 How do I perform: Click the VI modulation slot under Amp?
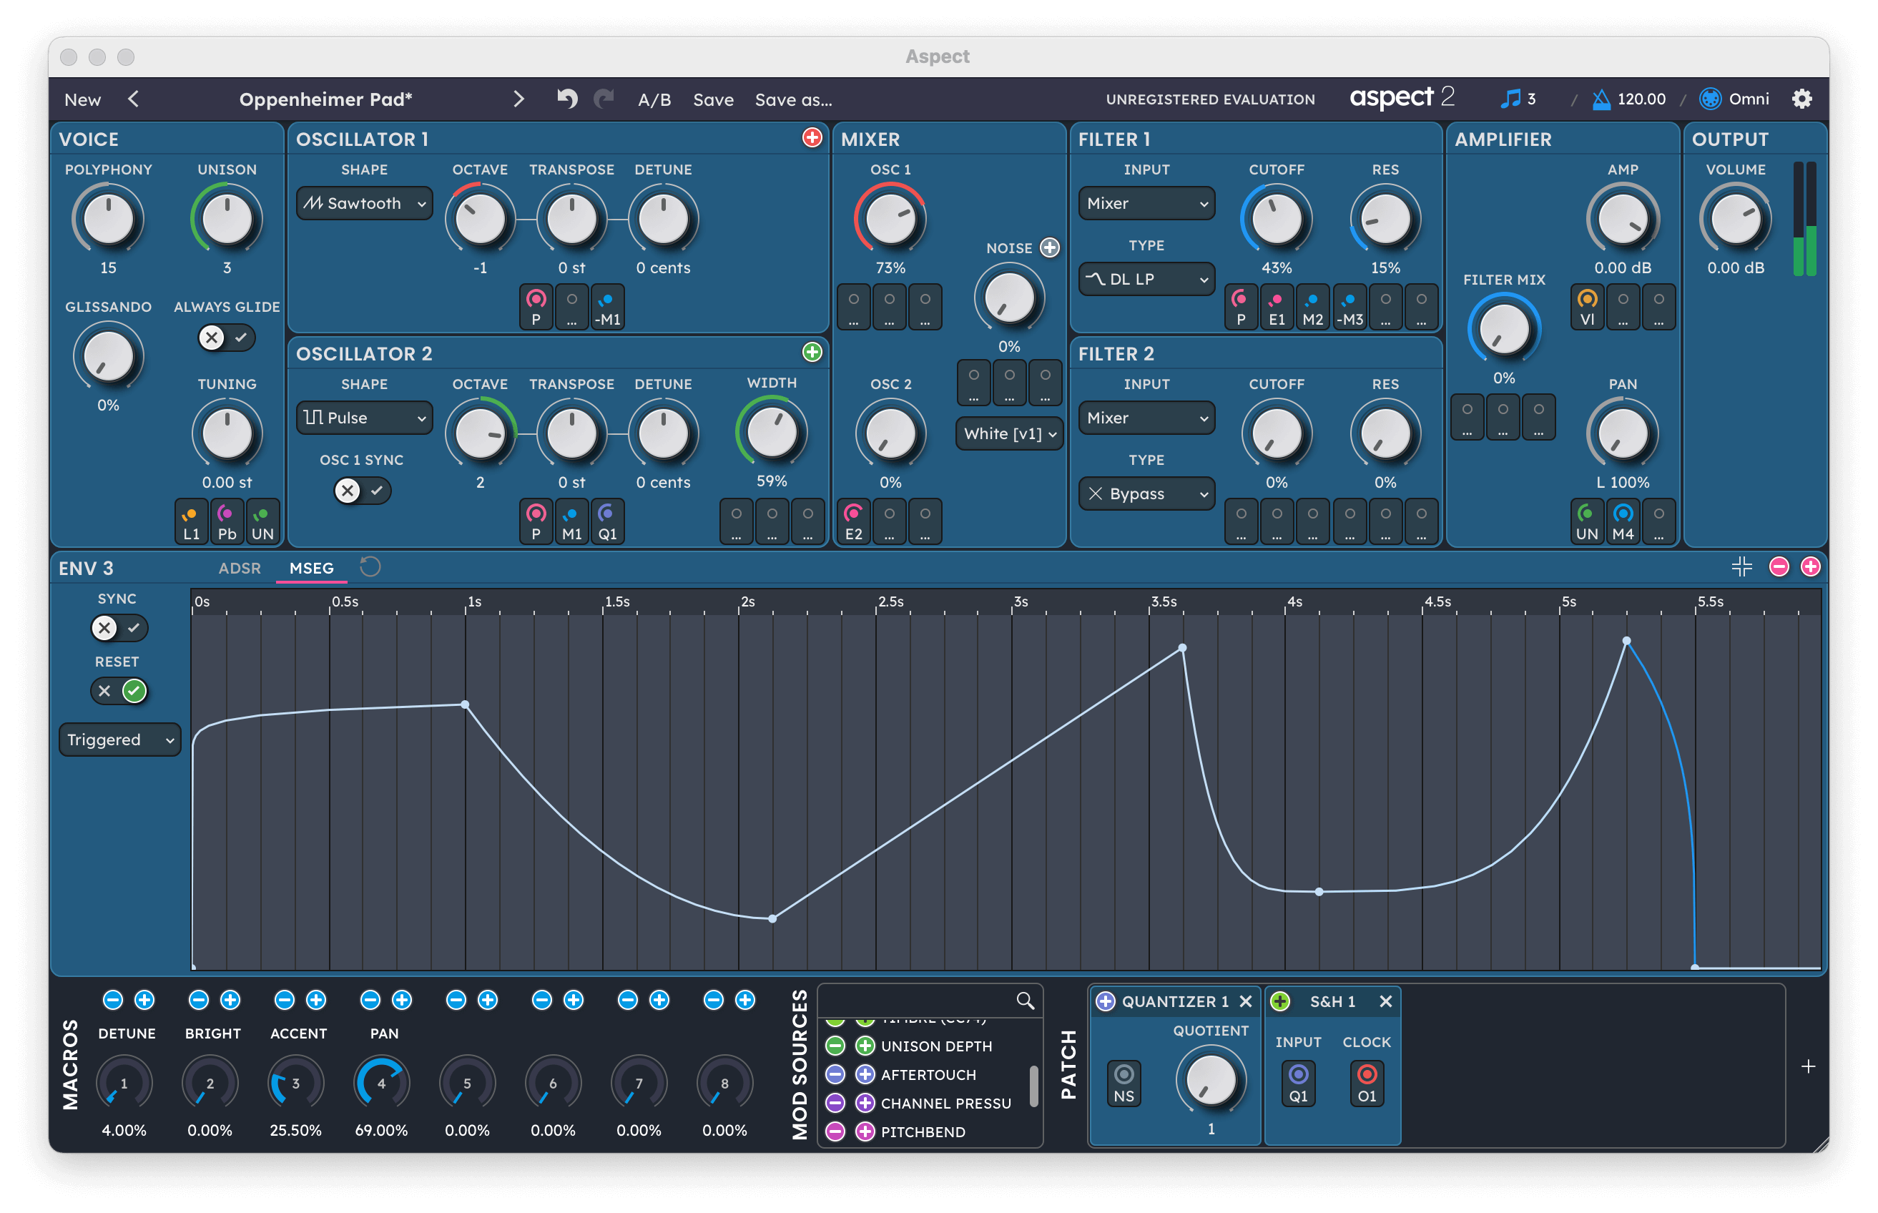click(x=1587, y=308)
